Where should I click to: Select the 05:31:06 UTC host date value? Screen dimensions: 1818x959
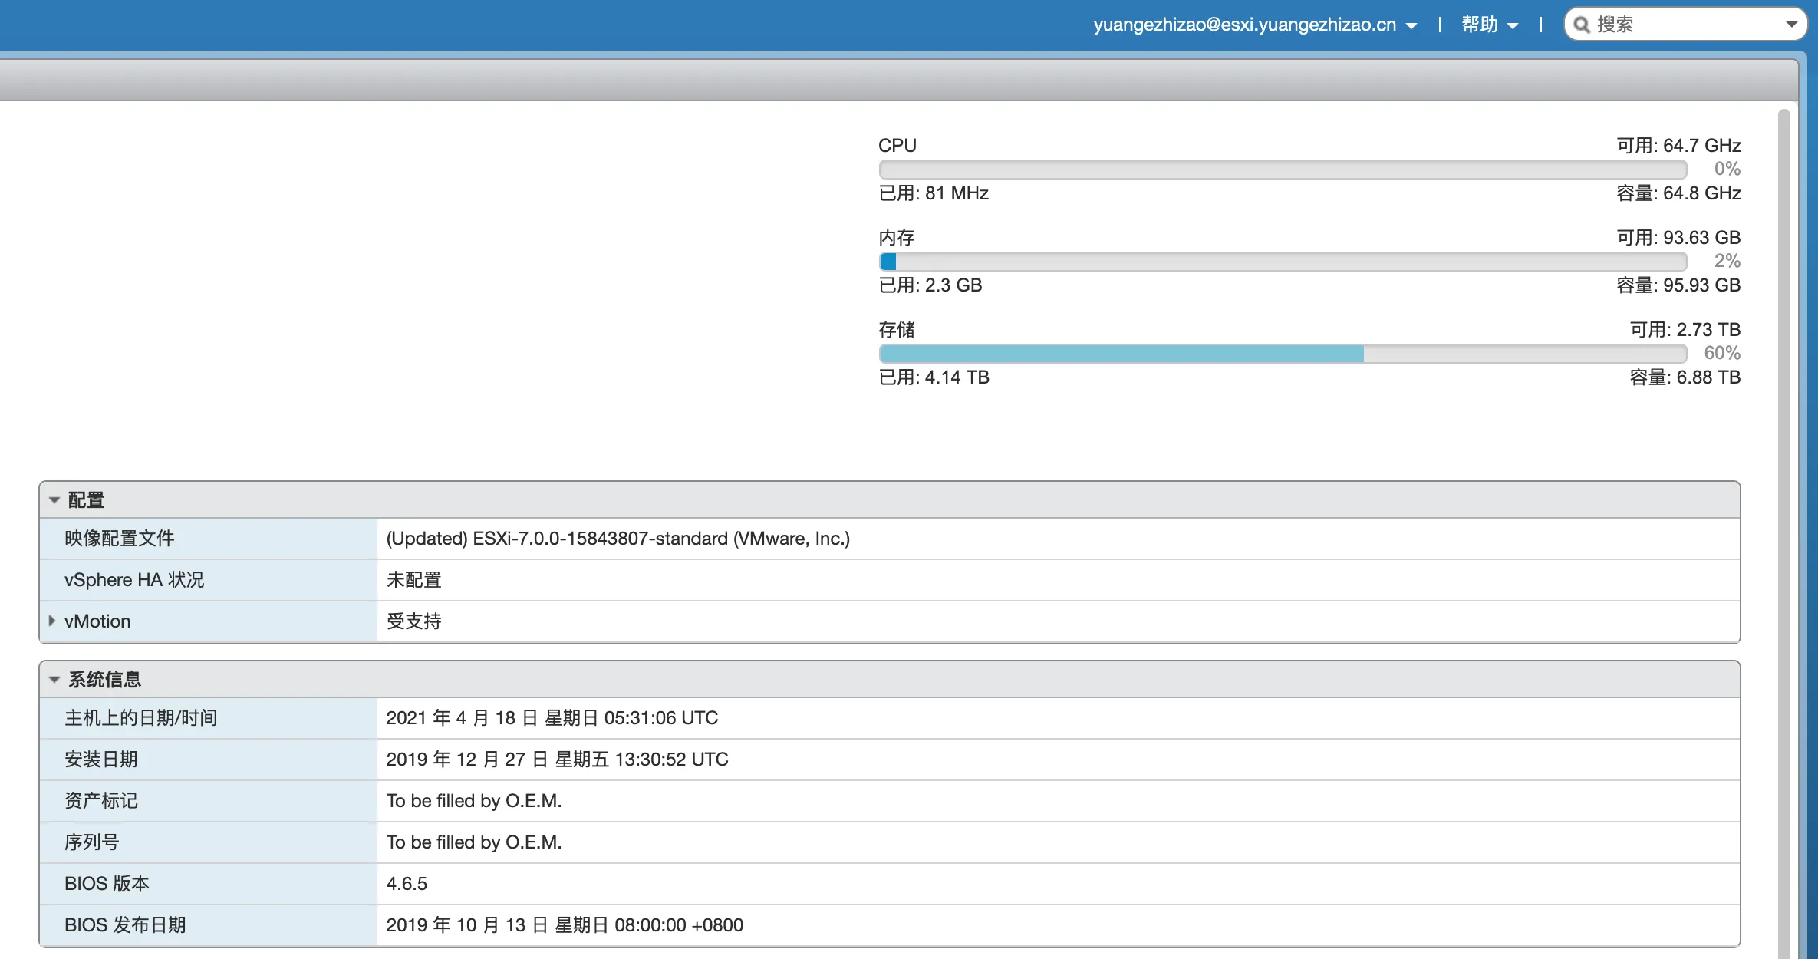(x=552, y=718)
